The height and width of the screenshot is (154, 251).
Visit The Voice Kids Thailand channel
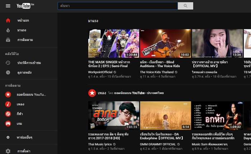click(157, 72)
